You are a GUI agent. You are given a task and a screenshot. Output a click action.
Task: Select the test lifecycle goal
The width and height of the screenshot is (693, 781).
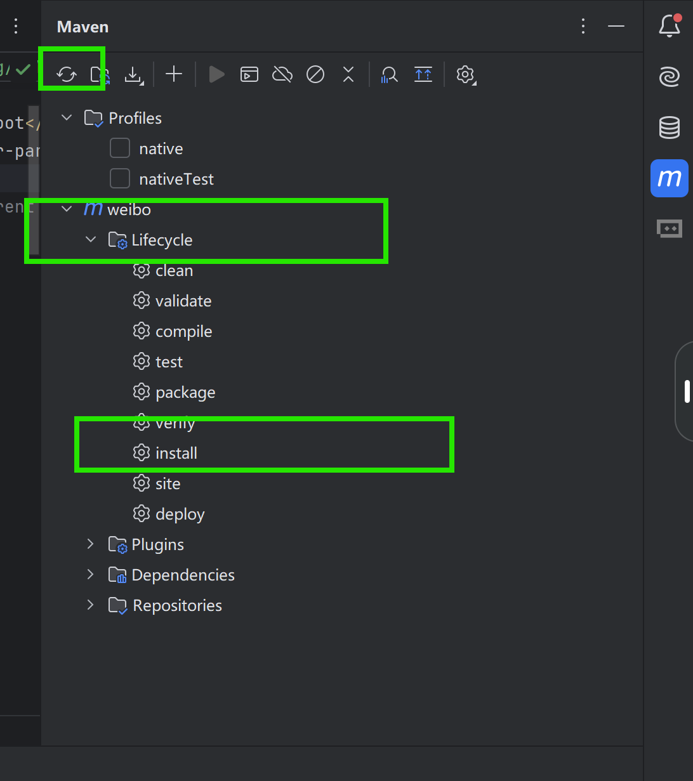click(x=169, y=362)
